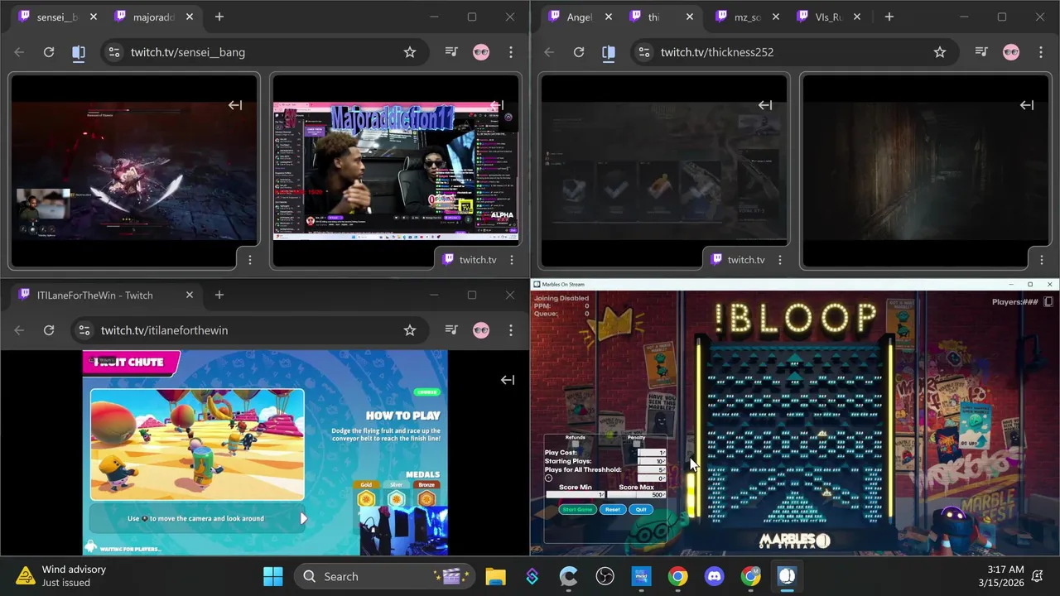Image resolution: width=1060 pixels, height=596 pixels.
Task: View site information for twitch.tv/itilaneforthewin
Action: [x=84, y=330]
